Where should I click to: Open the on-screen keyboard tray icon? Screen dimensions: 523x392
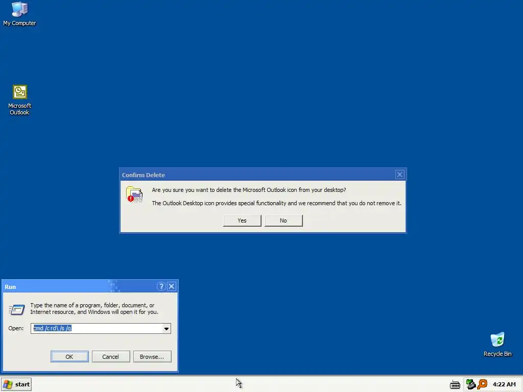pyautogui.click(x=455, y=385)
